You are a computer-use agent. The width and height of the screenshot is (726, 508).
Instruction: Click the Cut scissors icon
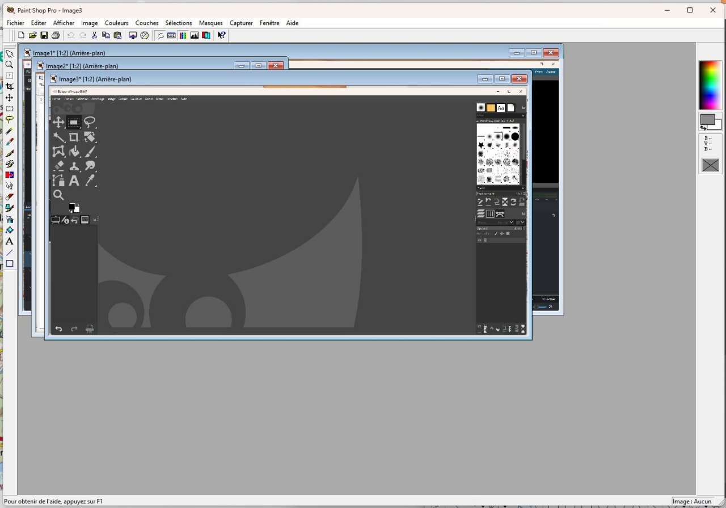[x=95, y=35]
